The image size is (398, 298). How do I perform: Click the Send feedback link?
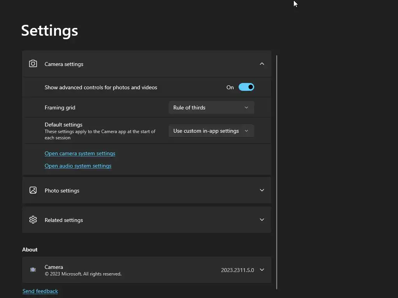pyautogui.click(x=40, y=291)
